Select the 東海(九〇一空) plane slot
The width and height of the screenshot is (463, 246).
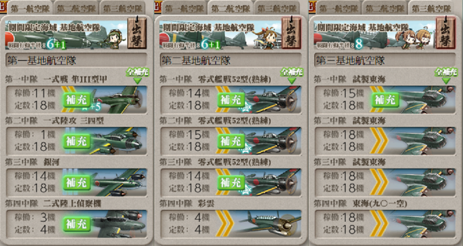pyautogui.click(x=385, y=224)
